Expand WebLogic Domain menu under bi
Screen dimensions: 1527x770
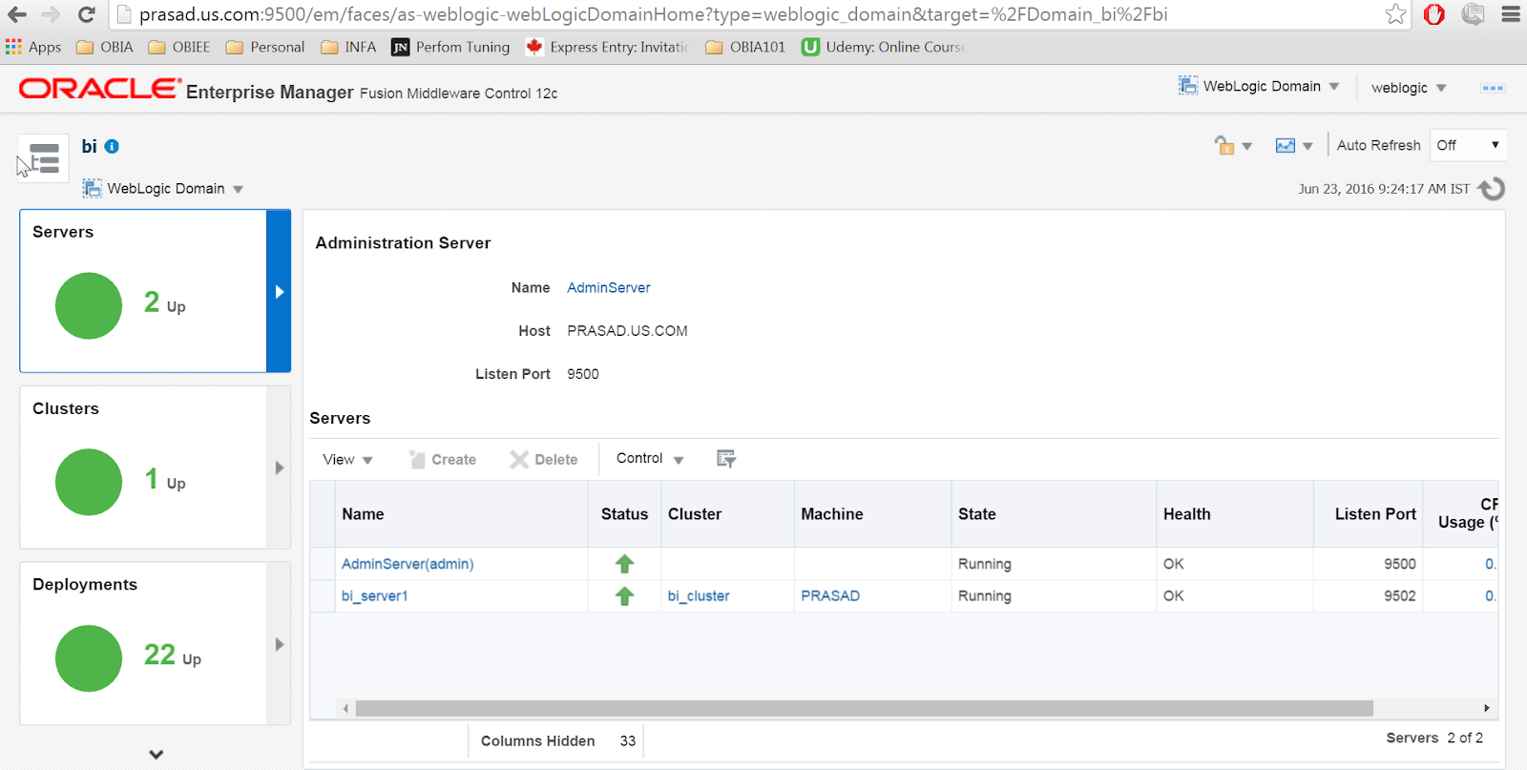(x=163, y=188)
